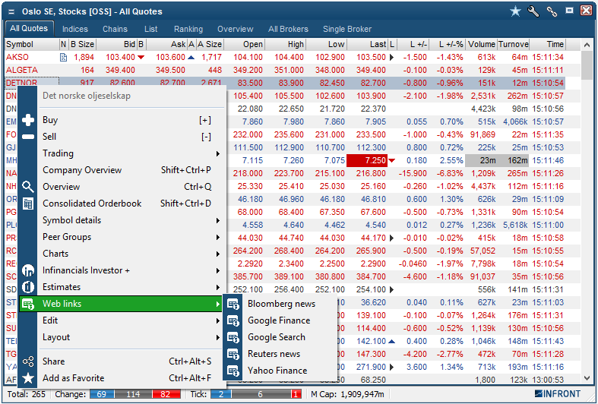Screen dimensions: 598x404
Task: Click the chain link icon in title bar
Action: tap(552, 11)
